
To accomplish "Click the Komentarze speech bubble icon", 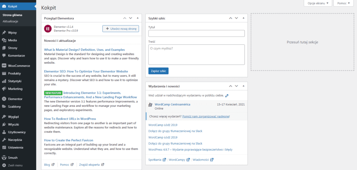I will coord(4,55).
